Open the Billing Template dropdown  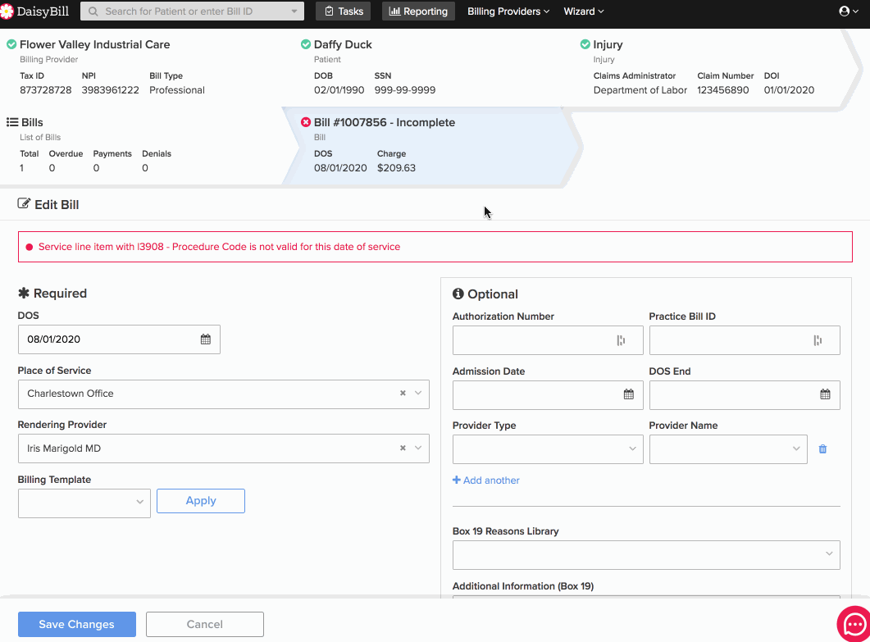tap(84, 503)
